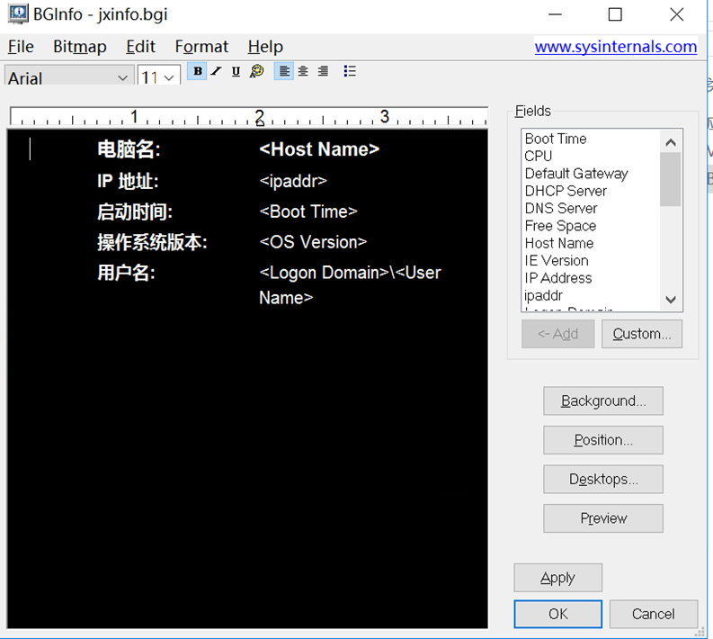Click the 用户名: label in editor
Viewport: 713px width, 639px height.
126,273
